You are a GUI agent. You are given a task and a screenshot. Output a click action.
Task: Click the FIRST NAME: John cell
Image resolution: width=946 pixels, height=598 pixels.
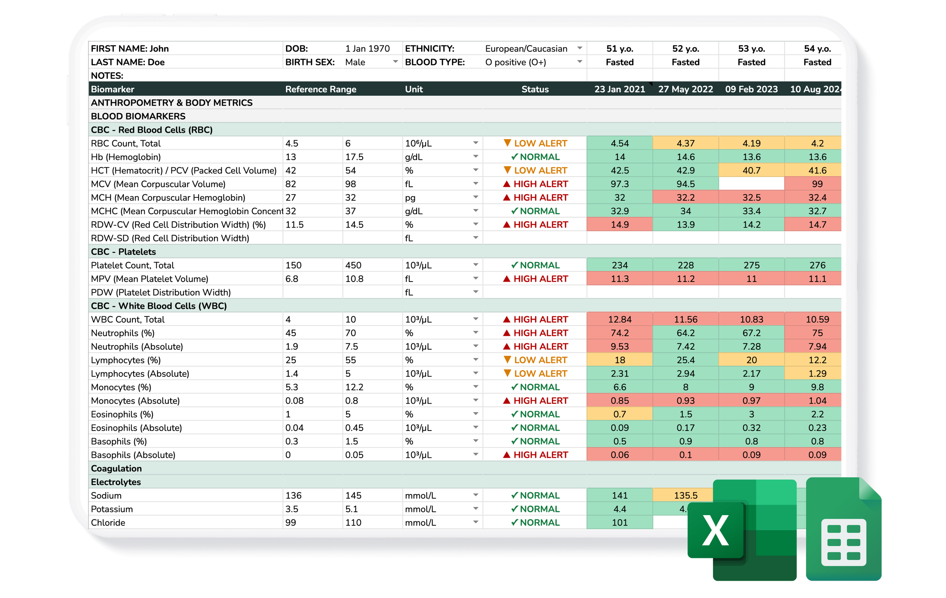click(185, 49)
